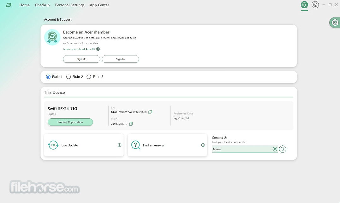Open Learn more about Acer ID link
Image resolution: width=340 pixels, height=203 pixels.
(79, 49)
